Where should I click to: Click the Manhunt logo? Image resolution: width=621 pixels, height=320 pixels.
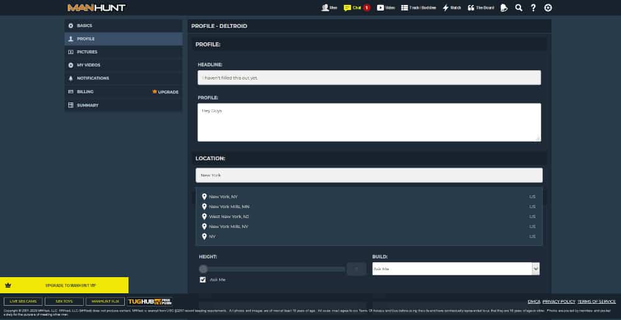pos(96,7)
